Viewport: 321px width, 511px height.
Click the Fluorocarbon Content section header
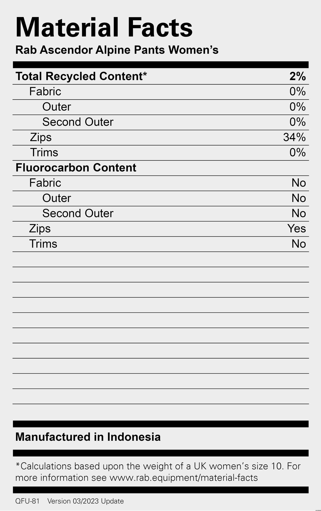(x=76, y=168)
